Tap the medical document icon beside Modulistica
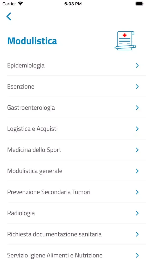146x259 pixels. point(125,41)
